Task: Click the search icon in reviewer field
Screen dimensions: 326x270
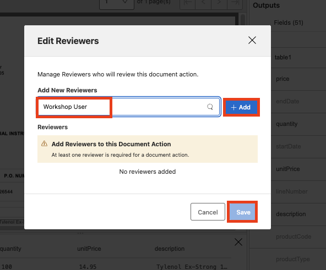Action: (210, 107)
